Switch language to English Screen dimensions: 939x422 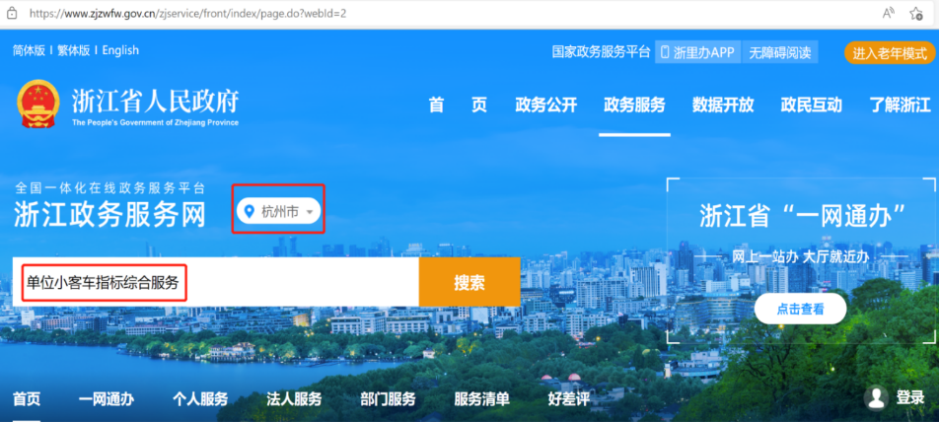120,50
